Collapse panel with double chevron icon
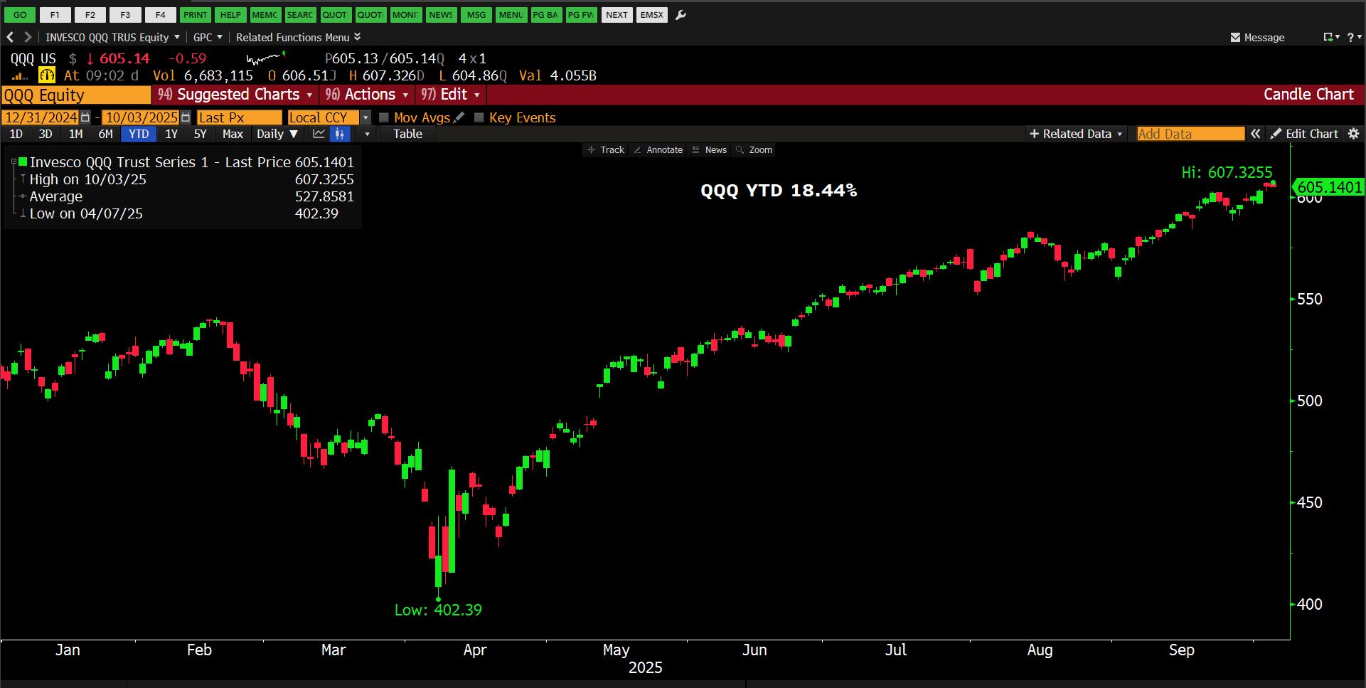 (1256, 134)
